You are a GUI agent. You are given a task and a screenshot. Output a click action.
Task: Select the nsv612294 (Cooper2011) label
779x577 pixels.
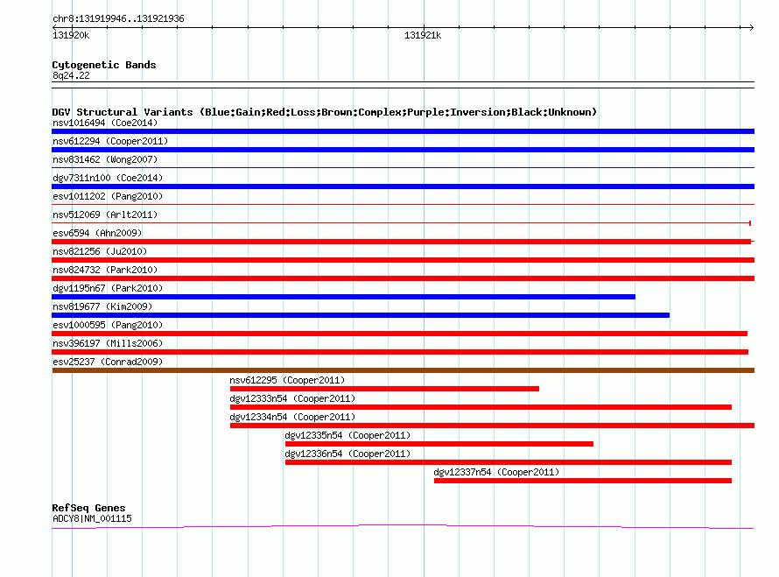point(110,141)
